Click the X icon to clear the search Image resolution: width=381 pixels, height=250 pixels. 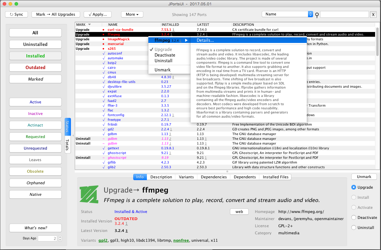click(x=373, y=14)
